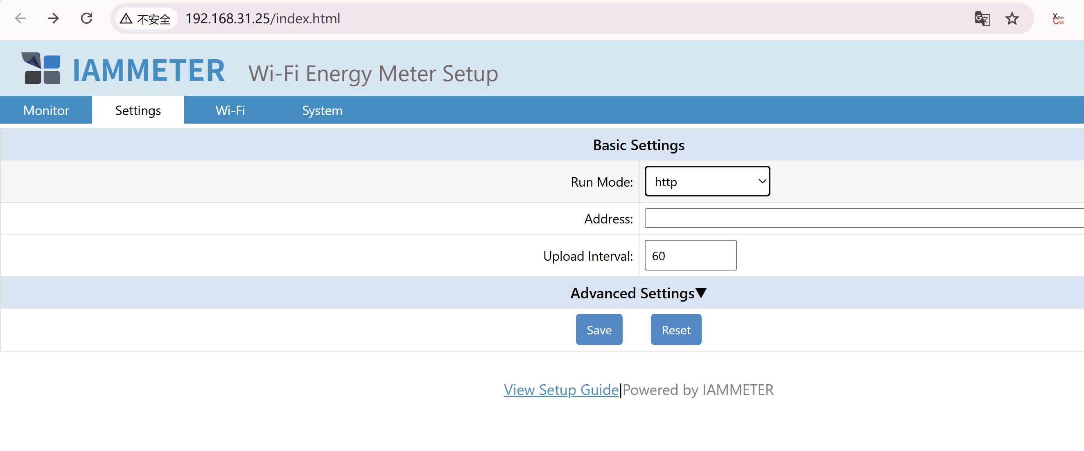Switch to the Monitor tab
The width and height of the screenshot is (1084, 451).
tap(46, 110)
